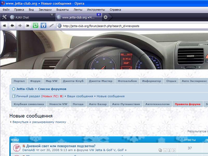
Task: Open the Home page icon
Action: (43, 25)
